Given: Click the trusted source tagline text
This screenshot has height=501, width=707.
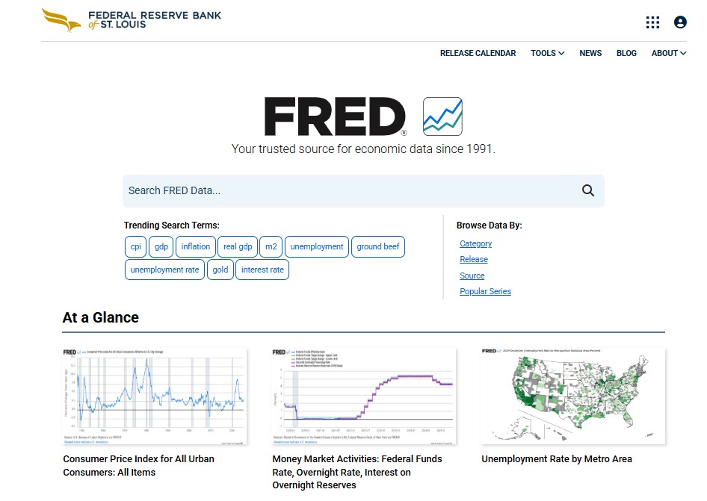Looking at the screenshot, I should point(363,149).
